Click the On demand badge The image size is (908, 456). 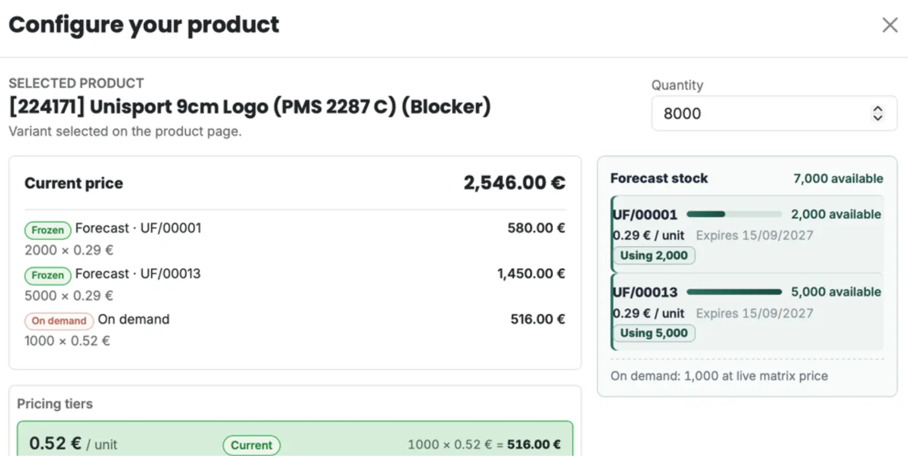(59, 321)
